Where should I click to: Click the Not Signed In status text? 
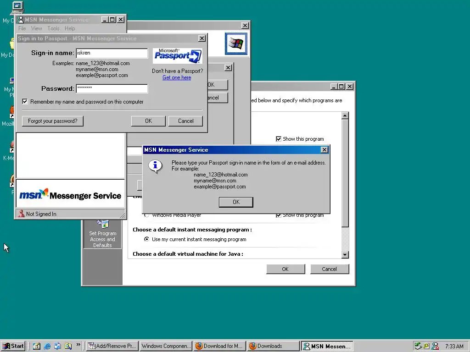(x=41, y=214)
